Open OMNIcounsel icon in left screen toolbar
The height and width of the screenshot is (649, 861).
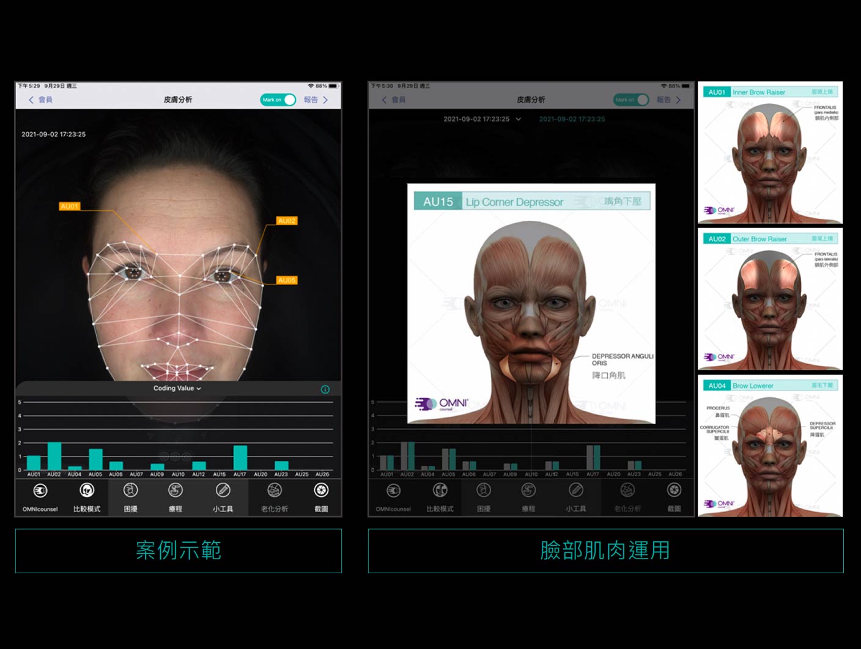(x=40, y=491)
